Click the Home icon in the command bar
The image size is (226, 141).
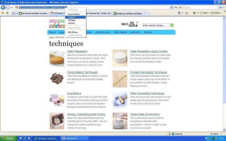(179, 13)
